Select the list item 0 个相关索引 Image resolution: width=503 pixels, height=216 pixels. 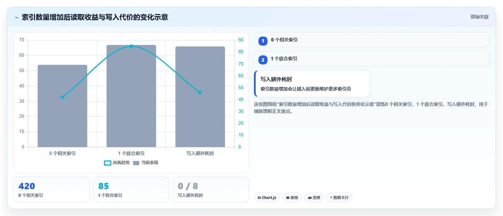click(372, 40)
